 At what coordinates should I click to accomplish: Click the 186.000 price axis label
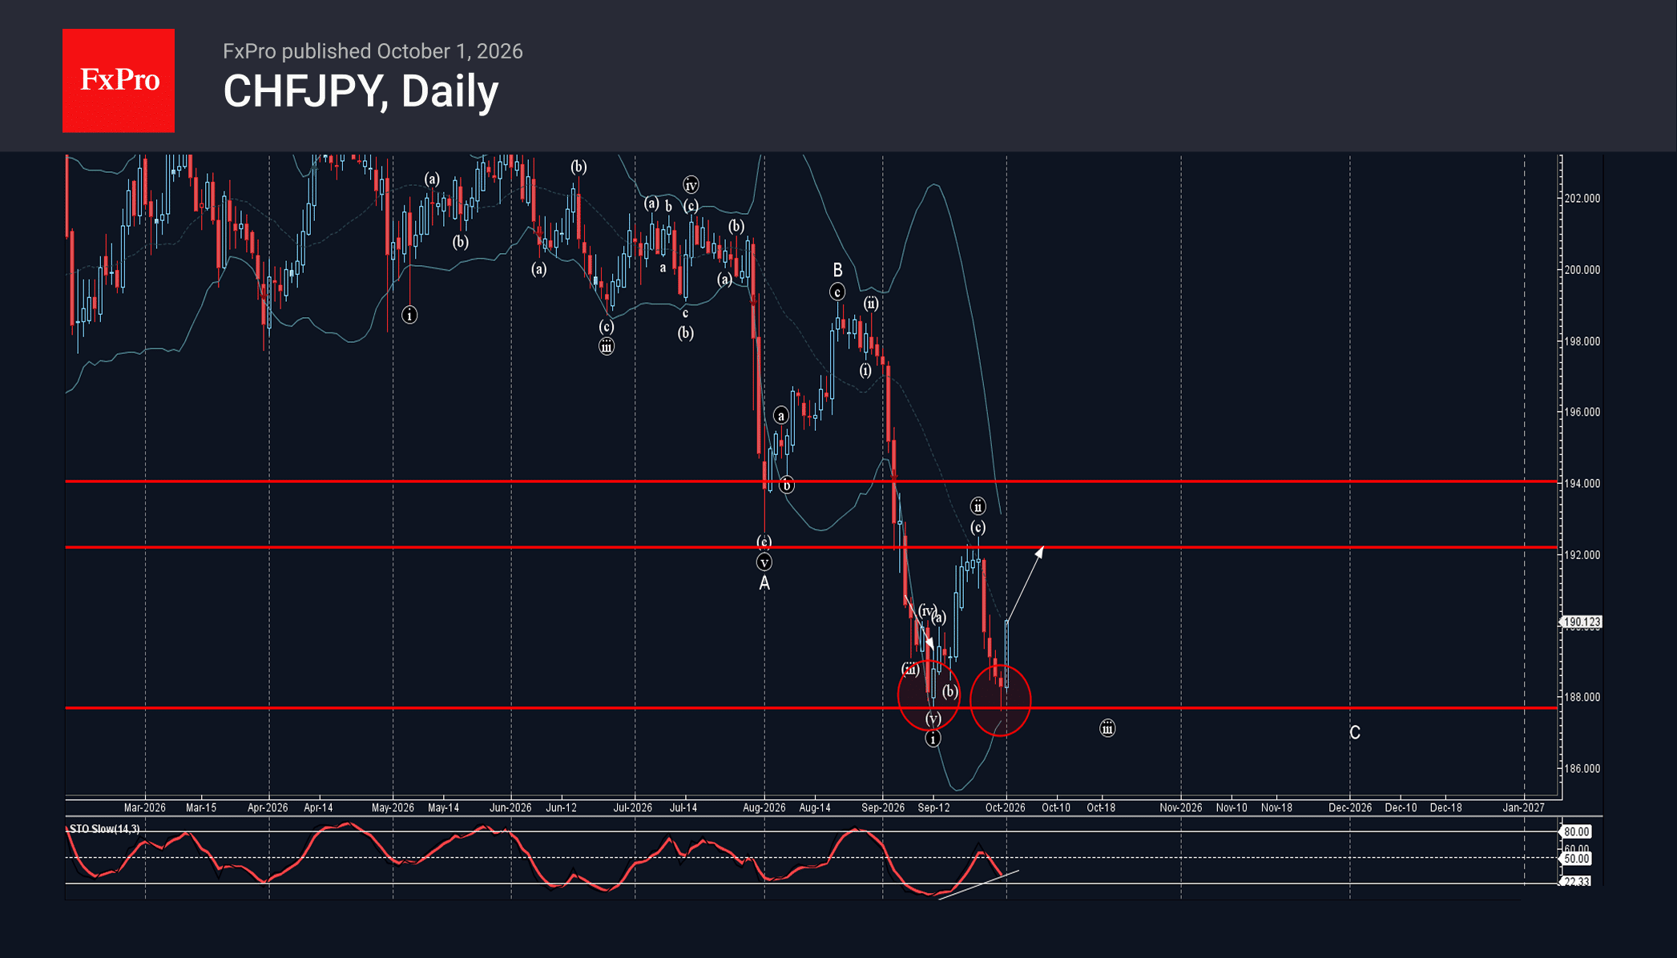pyautogui.click(x=1582, y=768)
